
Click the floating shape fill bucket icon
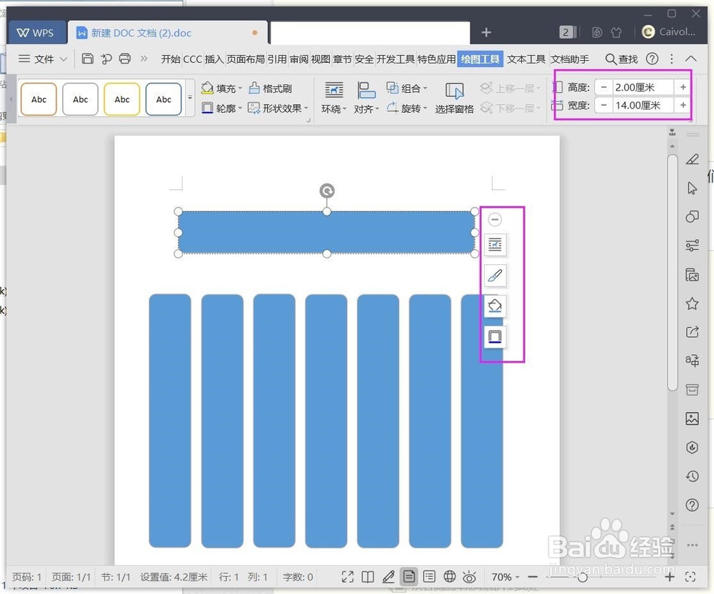coord(495,306)
